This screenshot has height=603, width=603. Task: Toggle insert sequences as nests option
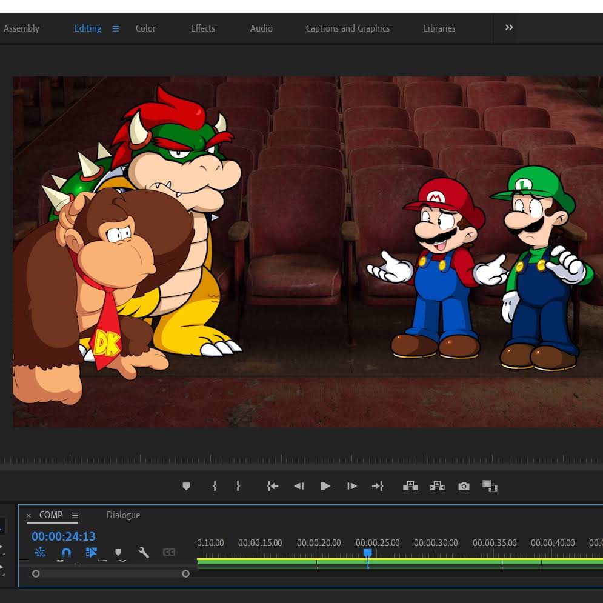tap(40, 552)
